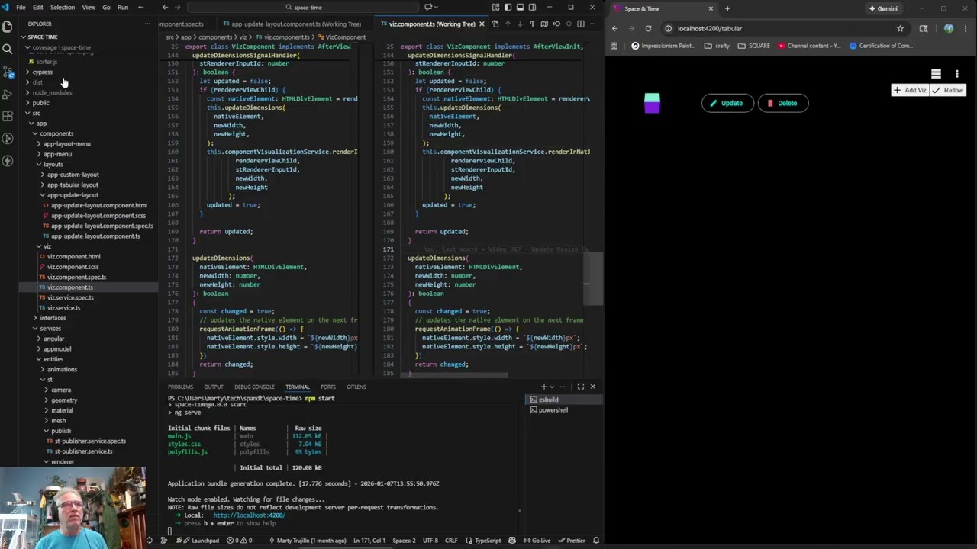Switch to the Ports panel tab

click(328, 387)
